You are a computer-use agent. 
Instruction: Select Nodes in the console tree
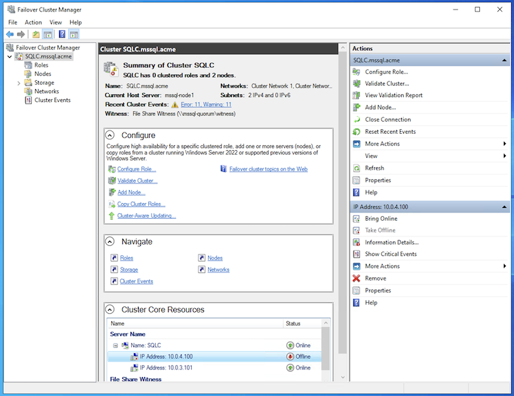43,74
